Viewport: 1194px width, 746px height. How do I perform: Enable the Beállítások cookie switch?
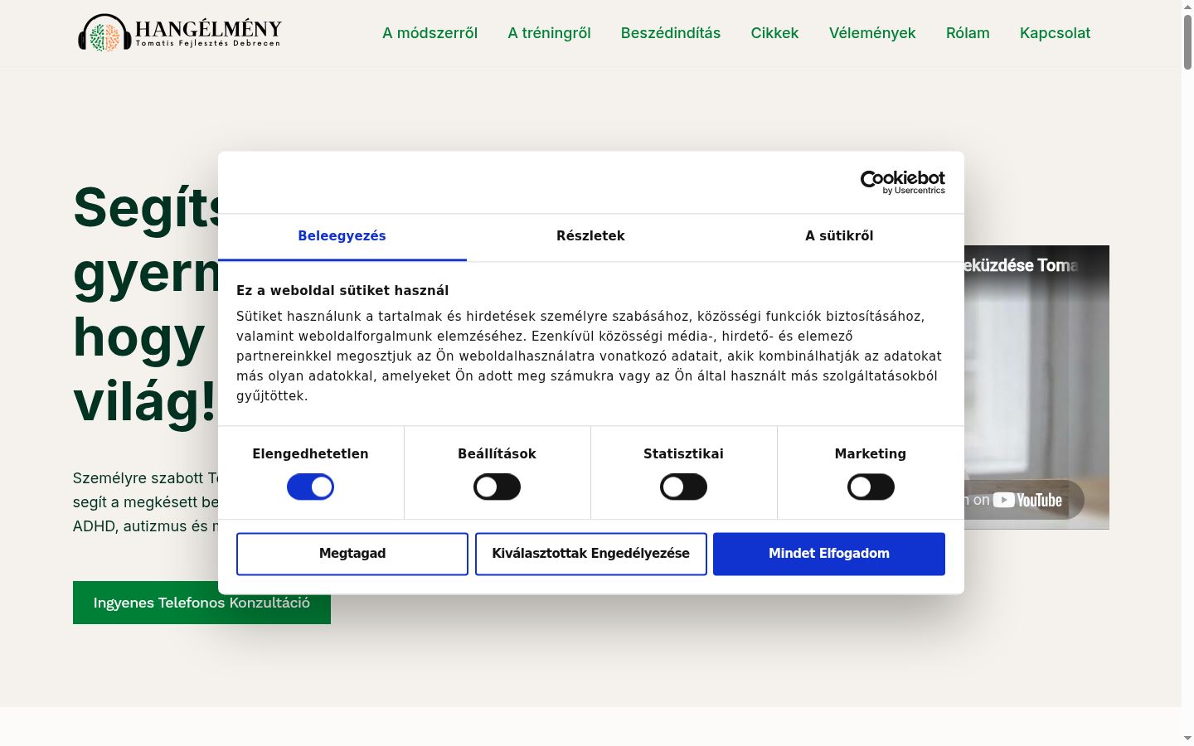497,487
